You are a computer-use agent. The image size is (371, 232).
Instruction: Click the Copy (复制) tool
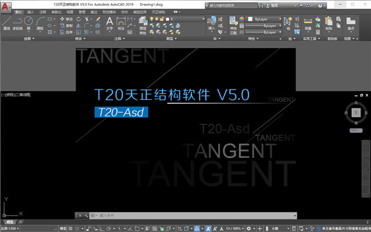pos(66,25)
